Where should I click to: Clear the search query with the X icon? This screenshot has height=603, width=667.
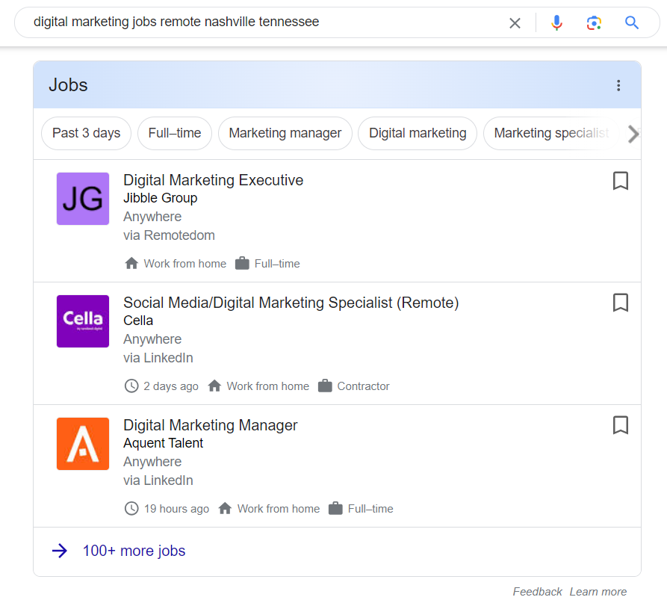pyautogui.click(x=515, y=23)
